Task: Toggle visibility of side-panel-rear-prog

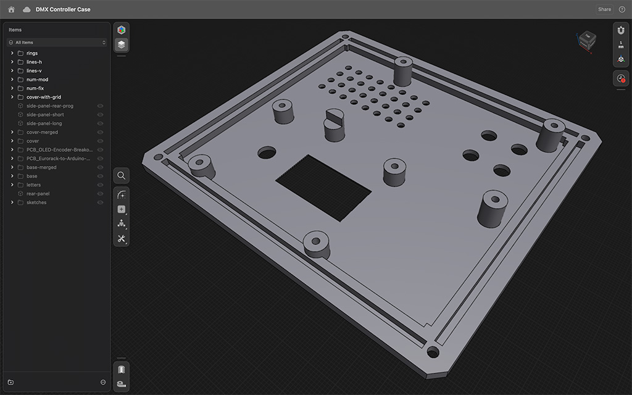Action: 100,106
